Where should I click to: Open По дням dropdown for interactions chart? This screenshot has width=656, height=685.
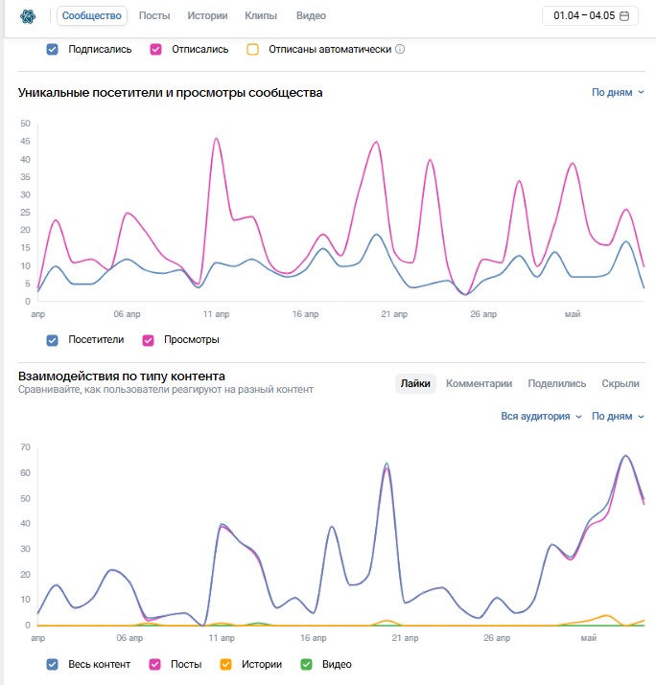pyautogui.click(x=618, y=417)
